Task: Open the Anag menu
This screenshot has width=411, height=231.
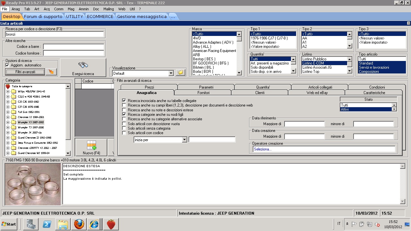Action: (x=16, y=9)
